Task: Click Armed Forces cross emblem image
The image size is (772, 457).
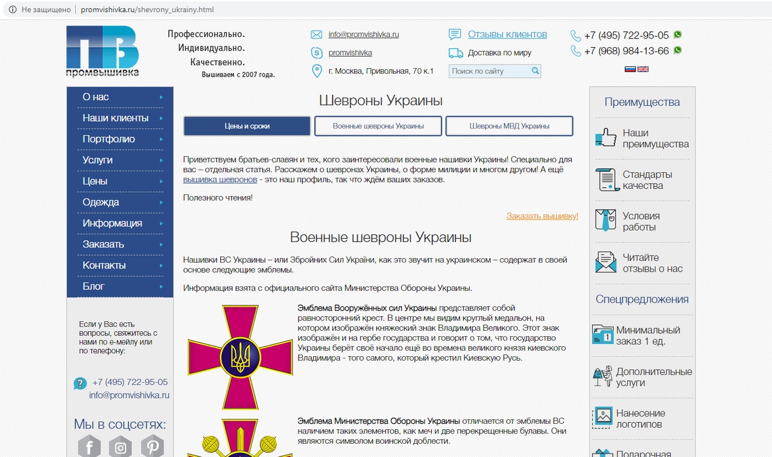Action: point(240,357)
